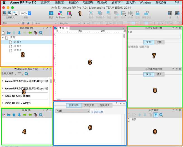Open the canvas tab list dropdown arrow
Image resolution: width=183 pixels, height=147 pixels.
point(123,28)
